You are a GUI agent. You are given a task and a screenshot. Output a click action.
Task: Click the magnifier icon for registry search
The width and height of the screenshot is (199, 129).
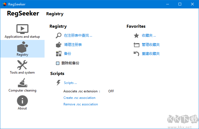click(x=58, y=35)
